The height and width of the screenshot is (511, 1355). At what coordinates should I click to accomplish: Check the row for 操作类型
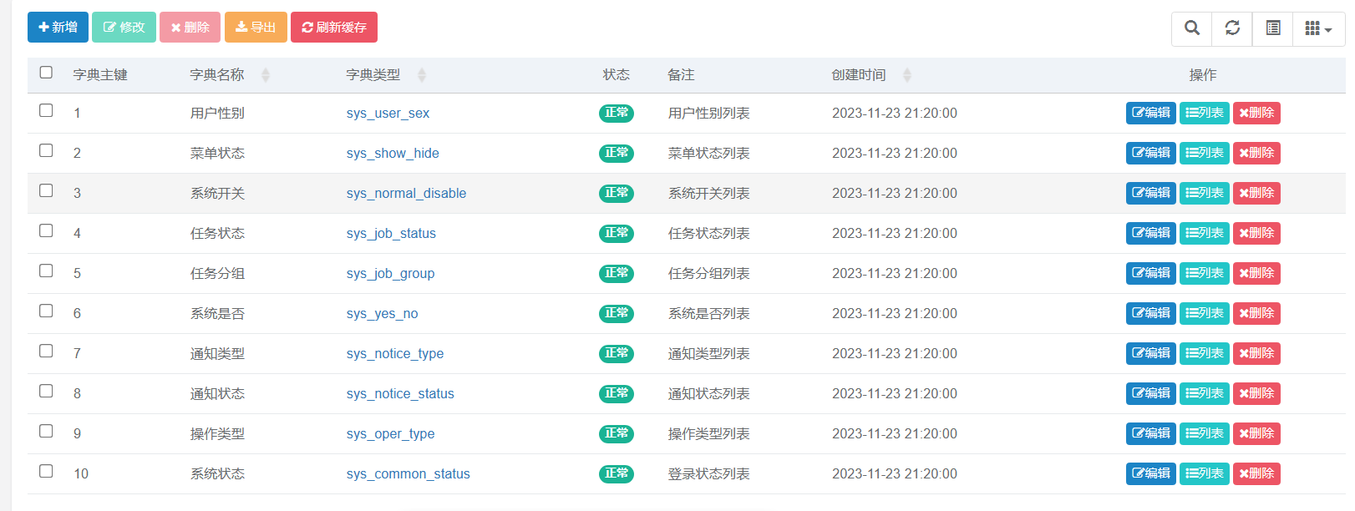point(46,431)
